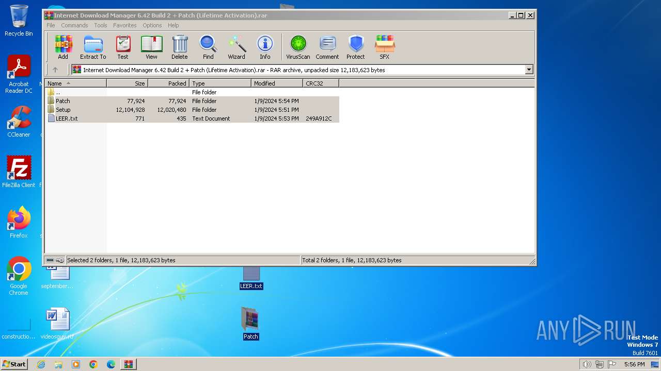661x371 pixels.
Task: Start VirusScan on archive
Action: coord(298,47)
